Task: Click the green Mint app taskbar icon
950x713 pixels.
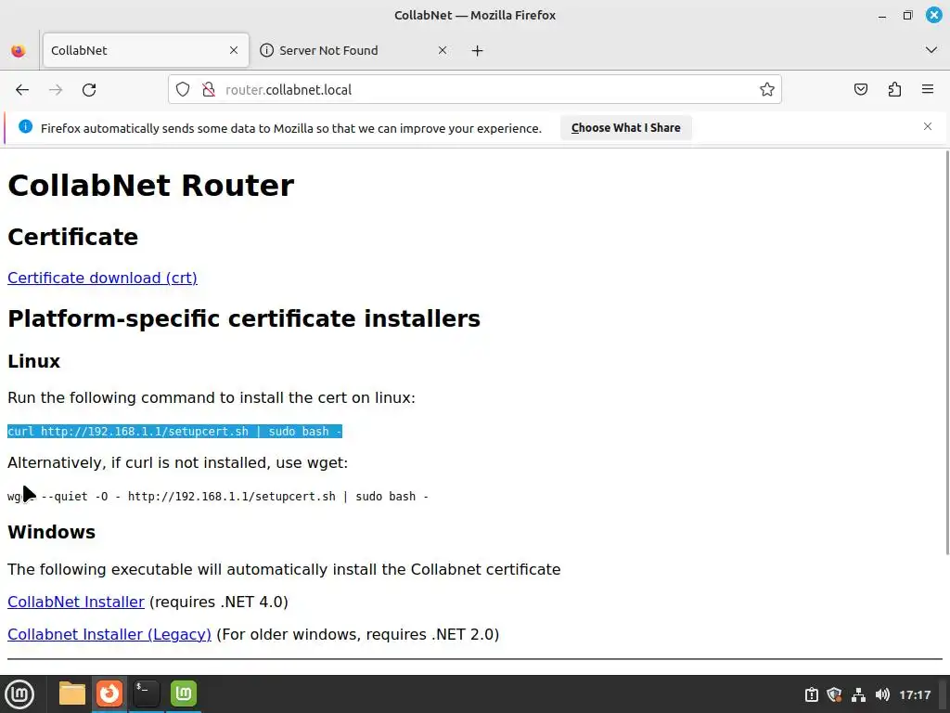Action: (184, 694)
